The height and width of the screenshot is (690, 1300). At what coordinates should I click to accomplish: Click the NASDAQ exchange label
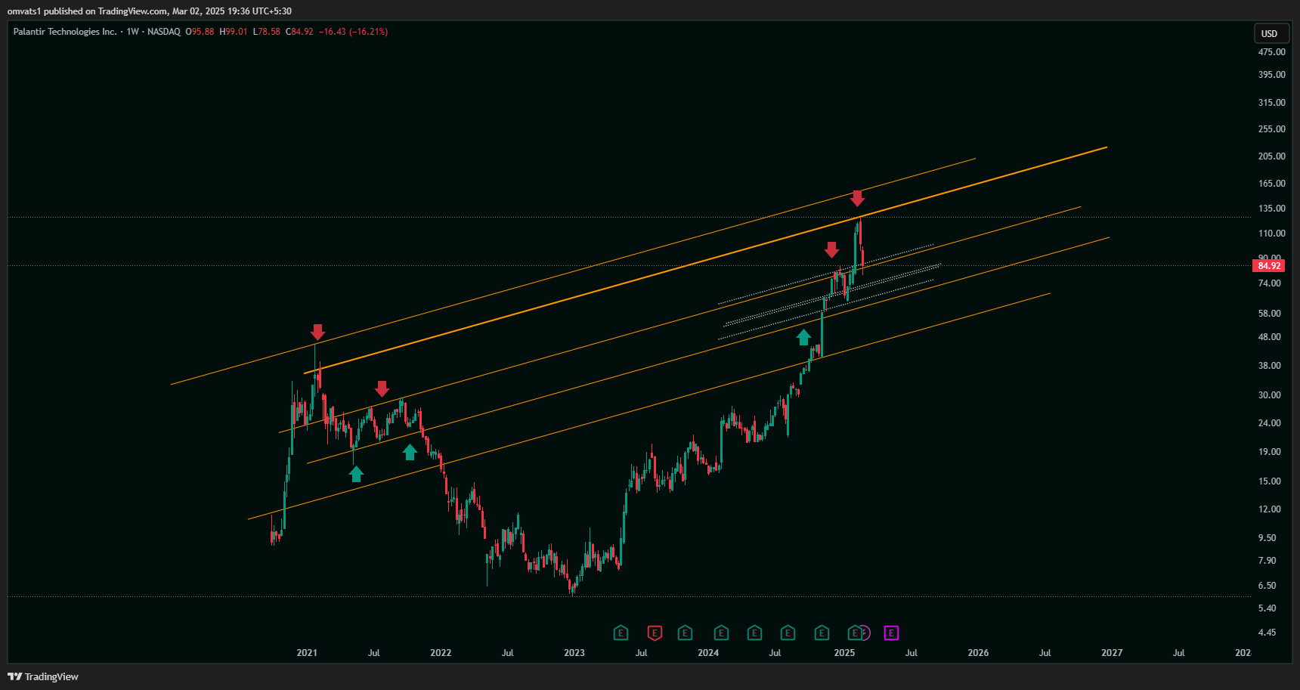164,32
